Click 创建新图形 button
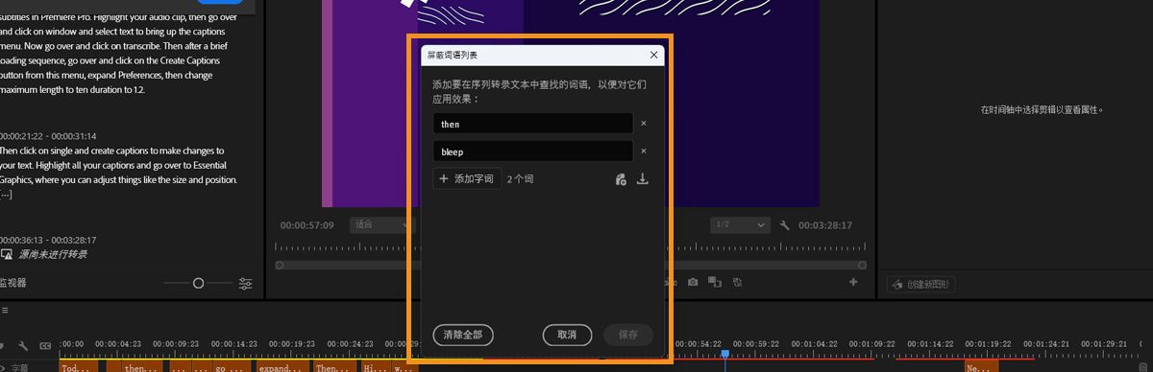1153x372 pixels. (920, 285)
